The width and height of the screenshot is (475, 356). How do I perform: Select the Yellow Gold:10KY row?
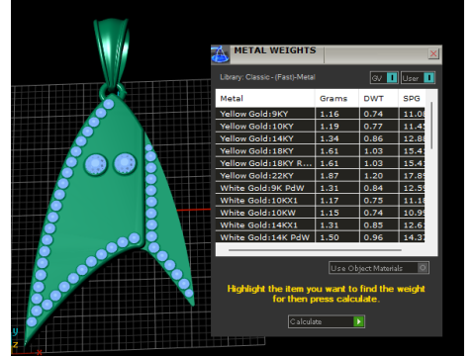point(320,127)
